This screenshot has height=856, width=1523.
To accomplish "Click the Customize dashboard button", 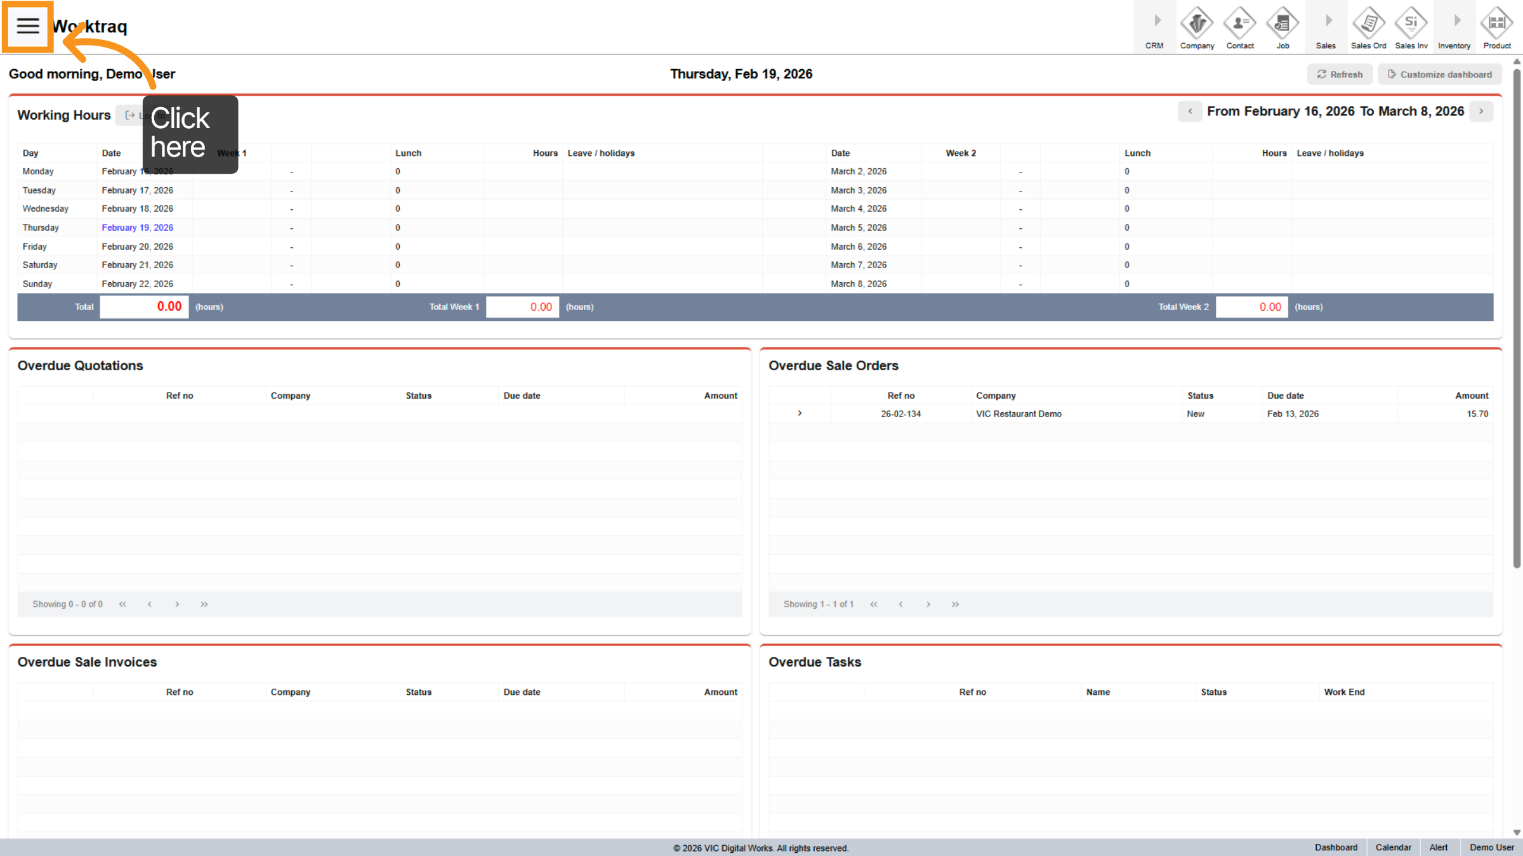I will [1439, 74].
